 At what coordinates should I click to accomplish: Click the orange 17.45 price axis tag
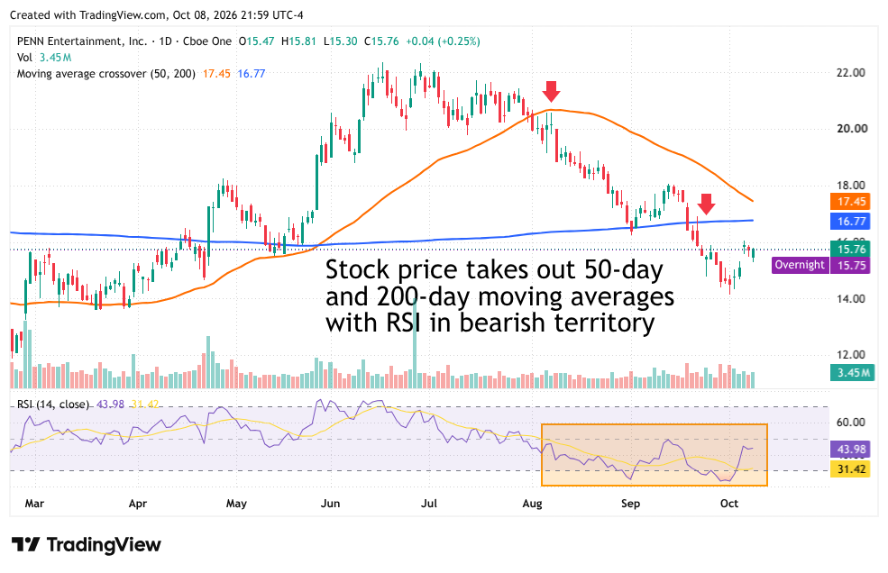(x=851, y=201)
